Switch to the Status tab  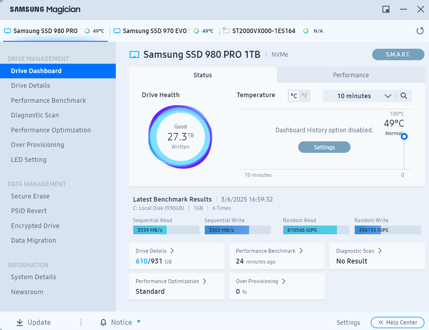pyautogui.click(x=203, y=75)
